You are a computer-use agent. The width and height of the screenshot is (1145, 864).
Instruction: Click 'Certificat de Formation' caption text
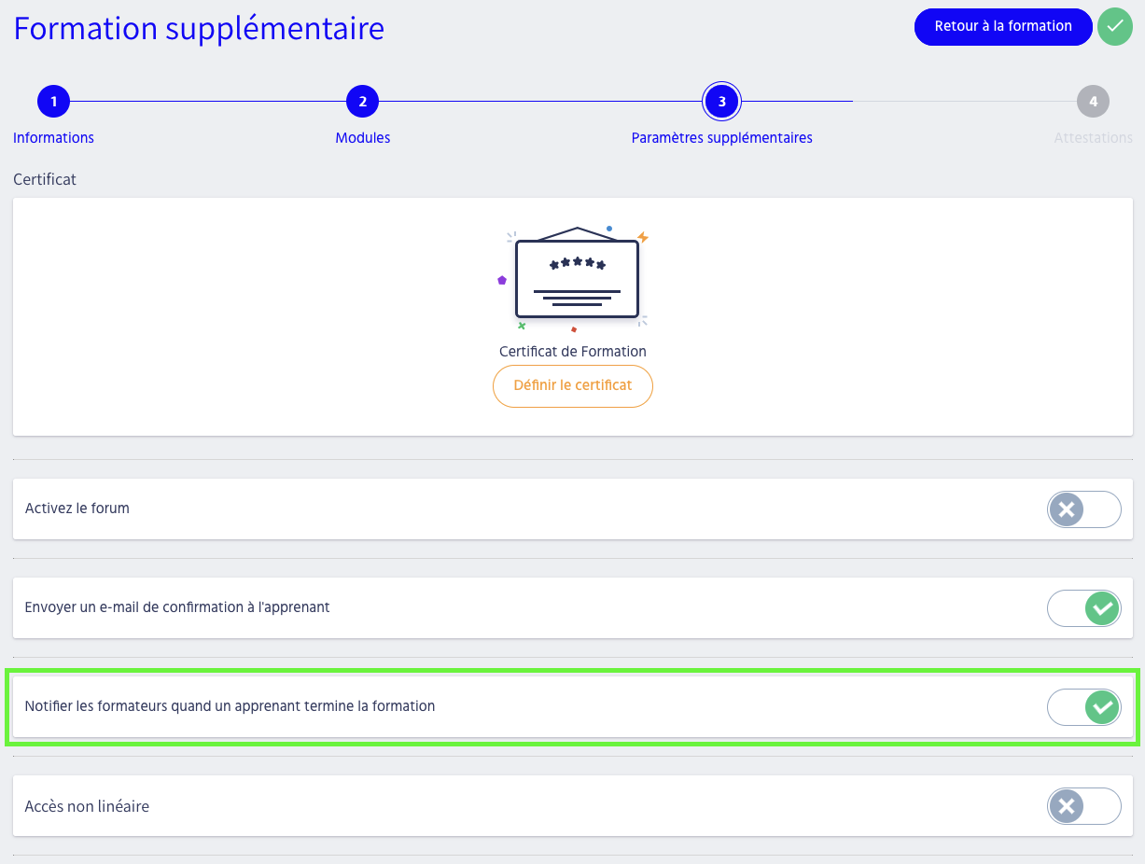[573, 352]
